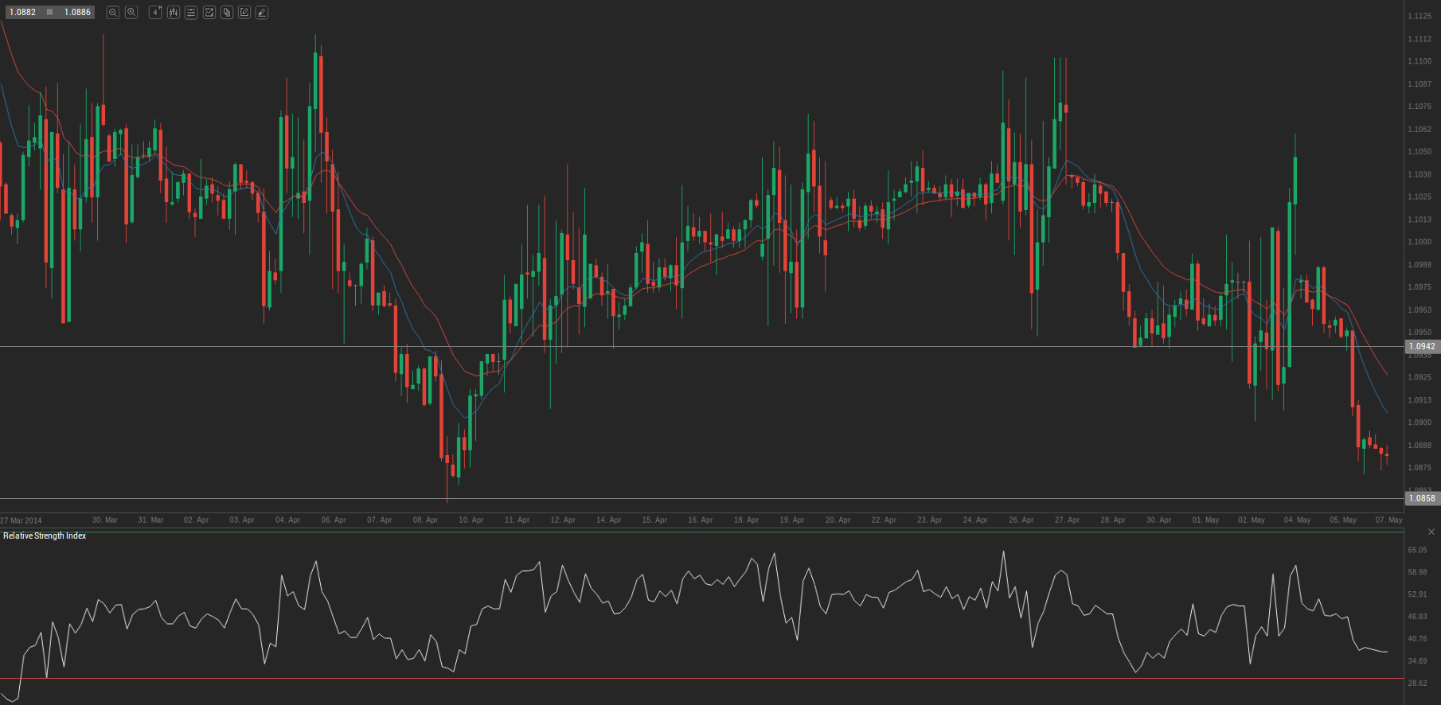Image resolution: width=1441 pixels, height=705 pixels.
Task: Click the 1.0882 bid price
Action: point(22,12)
